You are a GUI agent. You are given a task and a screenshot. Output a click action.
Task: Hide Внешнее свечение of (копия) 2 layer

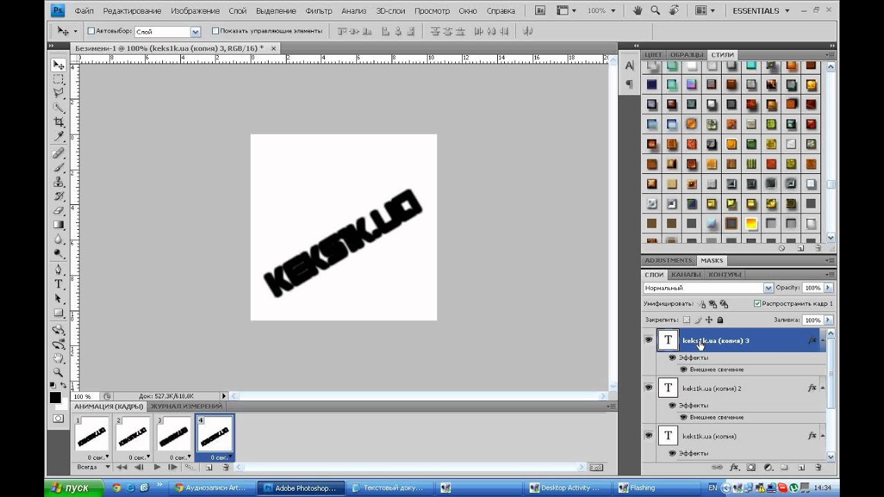(x=684, y=417)
